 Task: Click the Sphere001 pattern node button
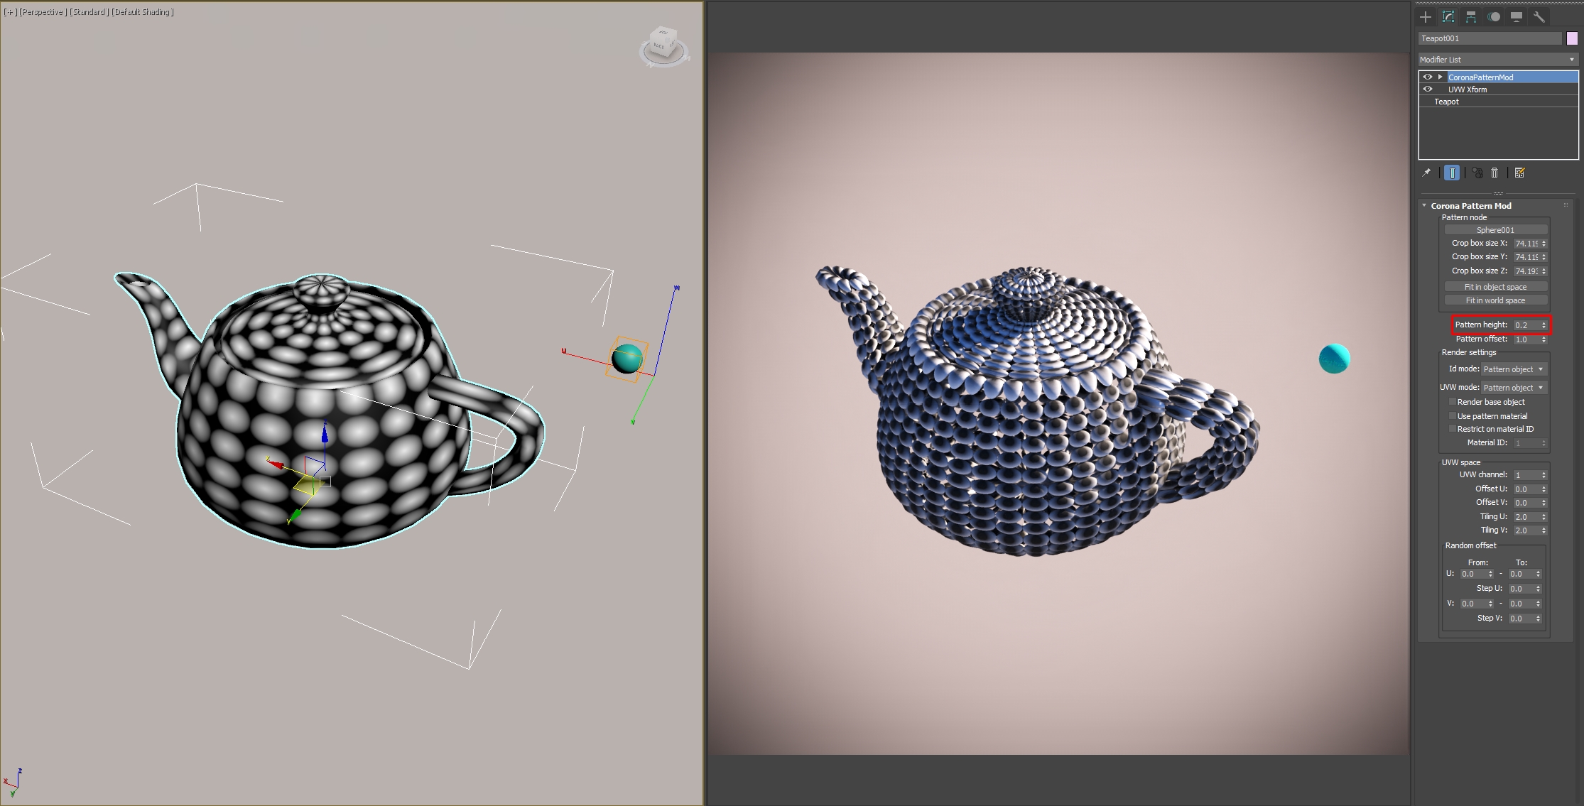1495,230
